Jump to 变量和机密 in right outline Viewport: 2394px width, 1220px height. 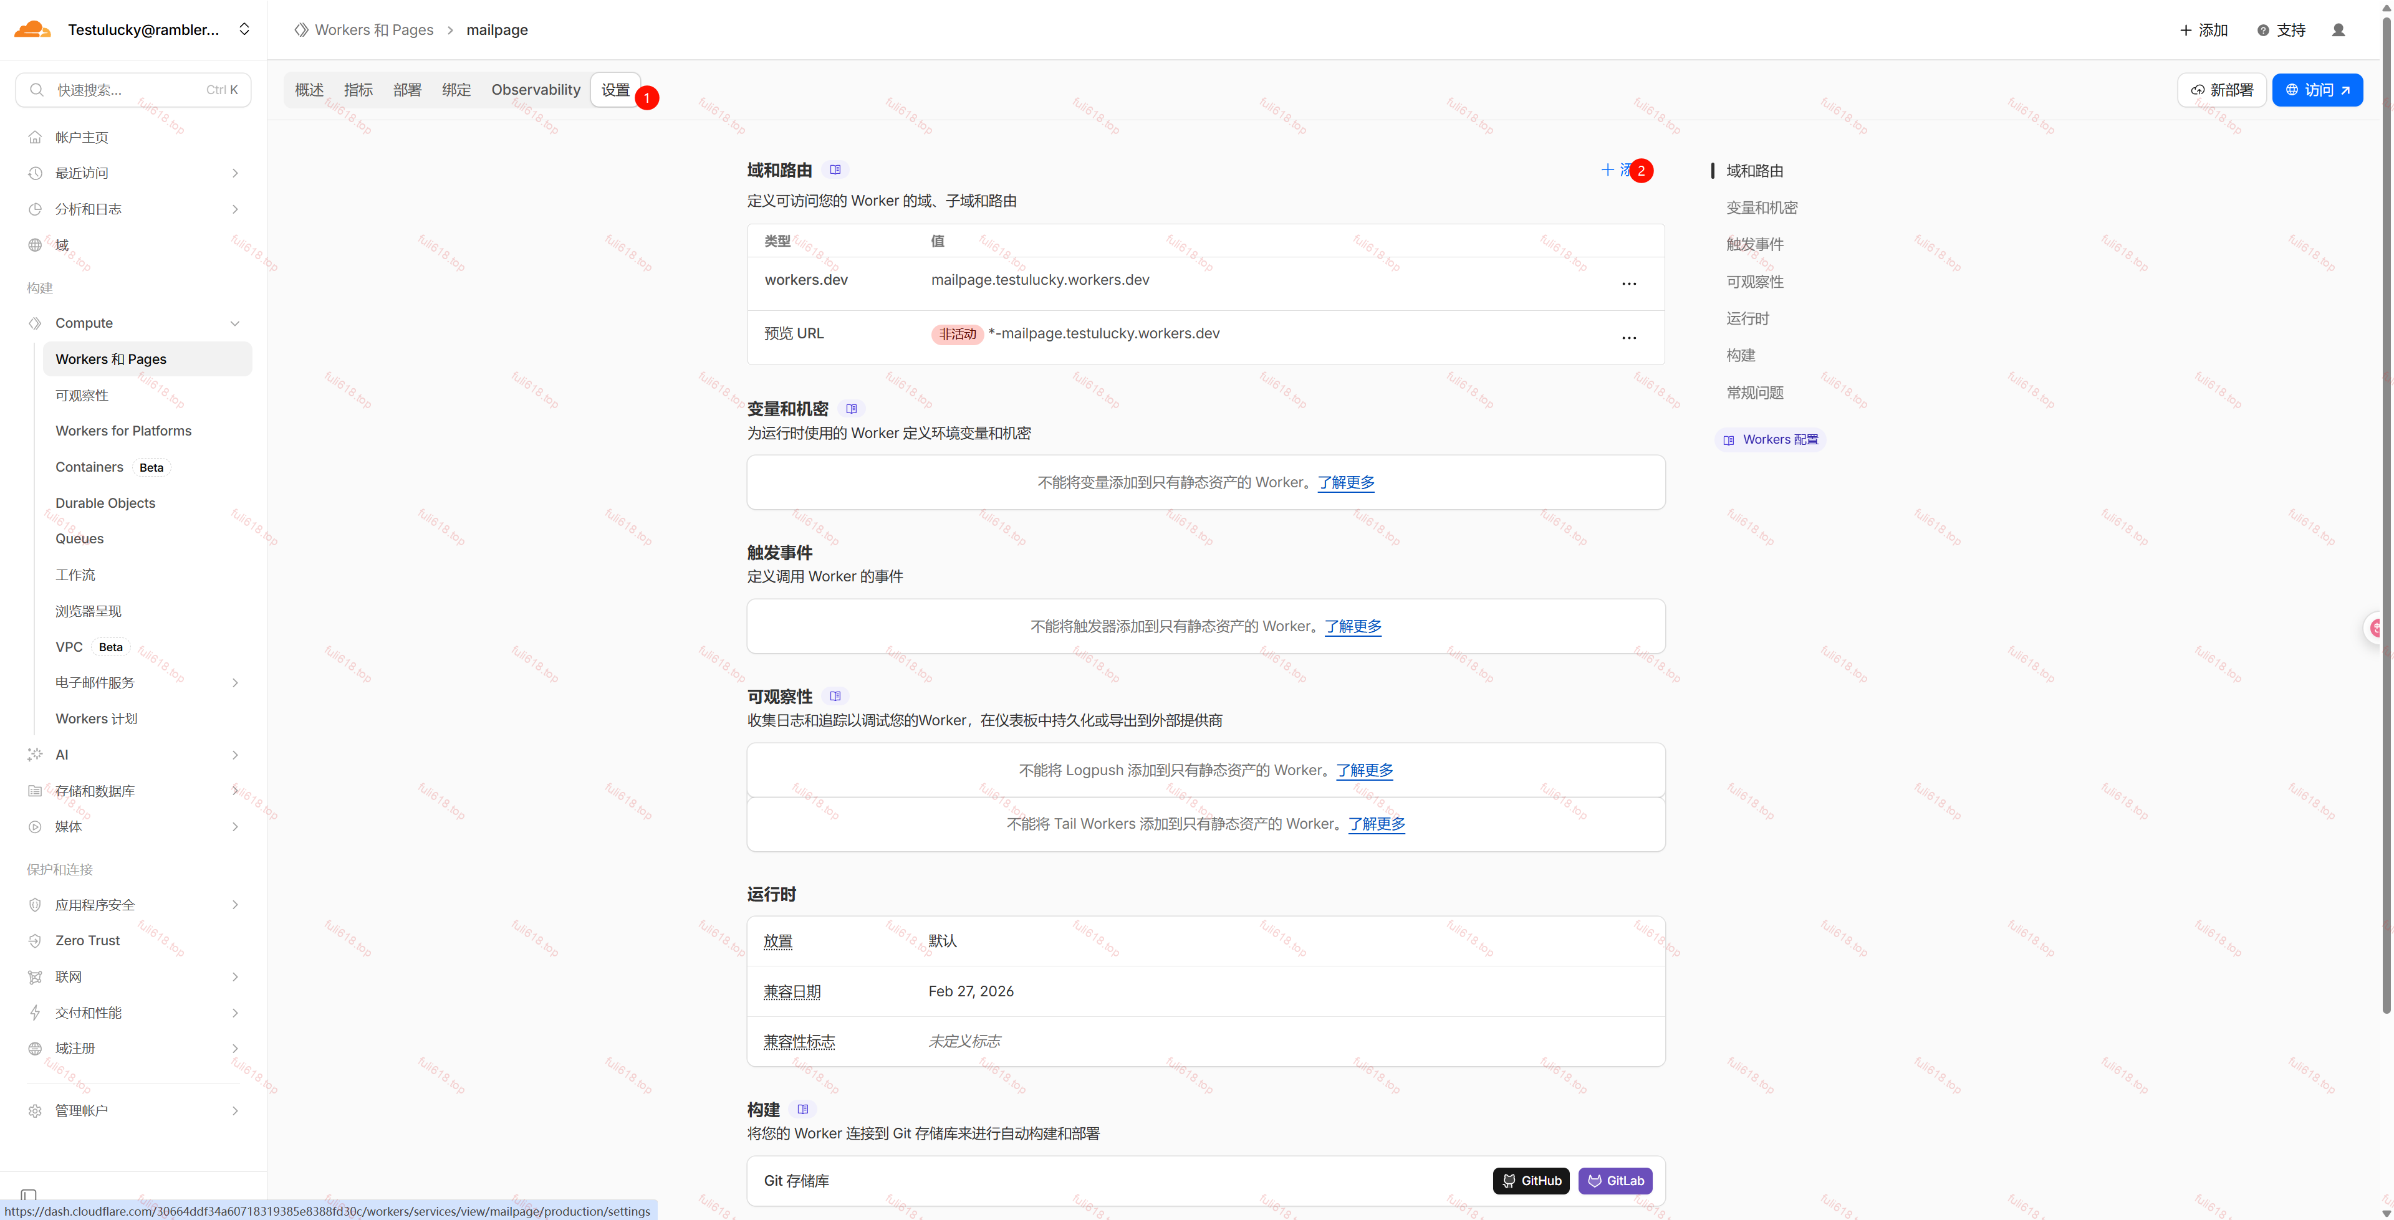pyautogui.click(x=1761, y=208)
